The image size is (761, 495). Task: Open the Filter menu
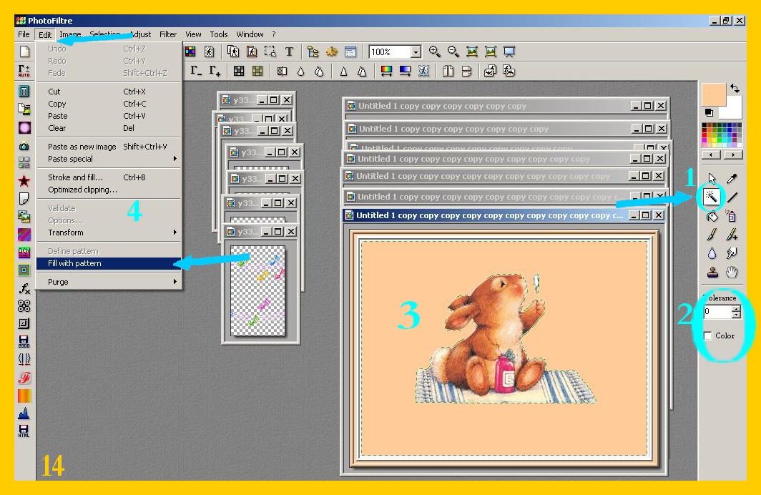click(168, 34)
